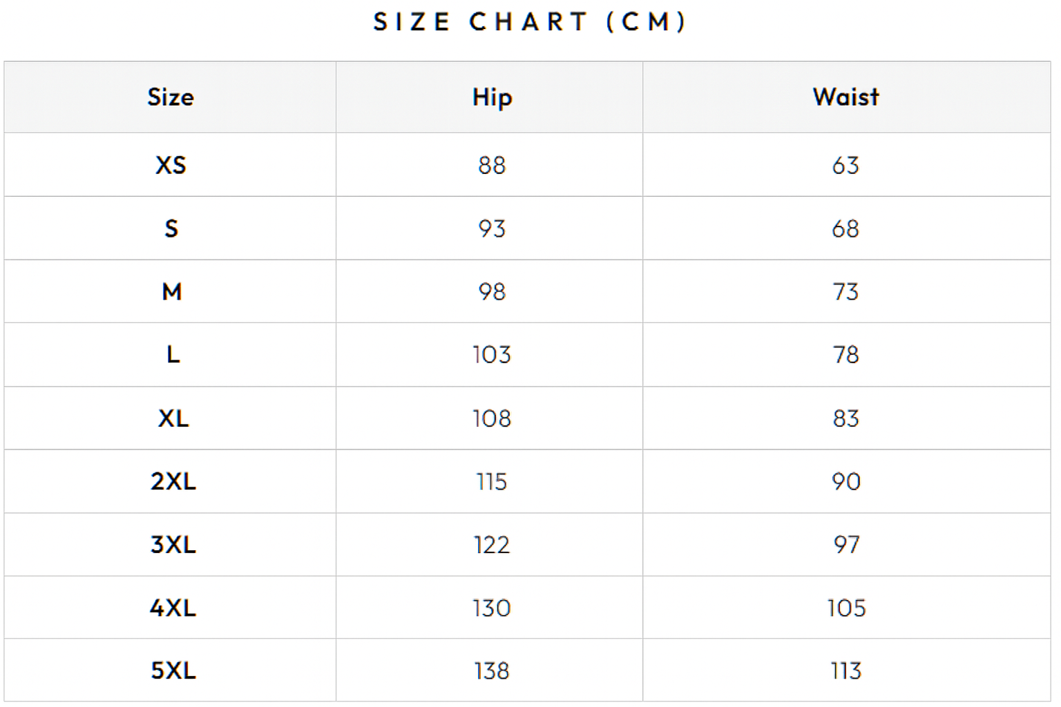This screenshot has width=1061, height=707.
Task: Click the waist value 105
Action: (x=845, y=608)
